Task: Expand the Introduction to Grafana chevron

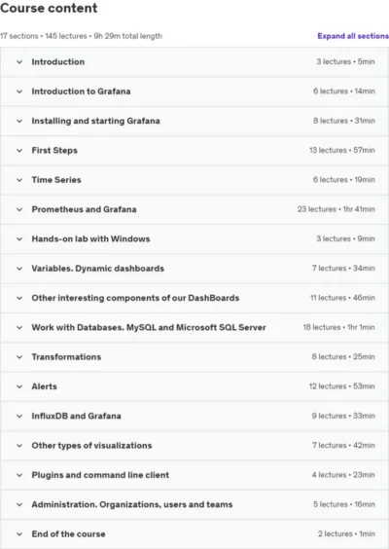Action: [x=19, y=91]
